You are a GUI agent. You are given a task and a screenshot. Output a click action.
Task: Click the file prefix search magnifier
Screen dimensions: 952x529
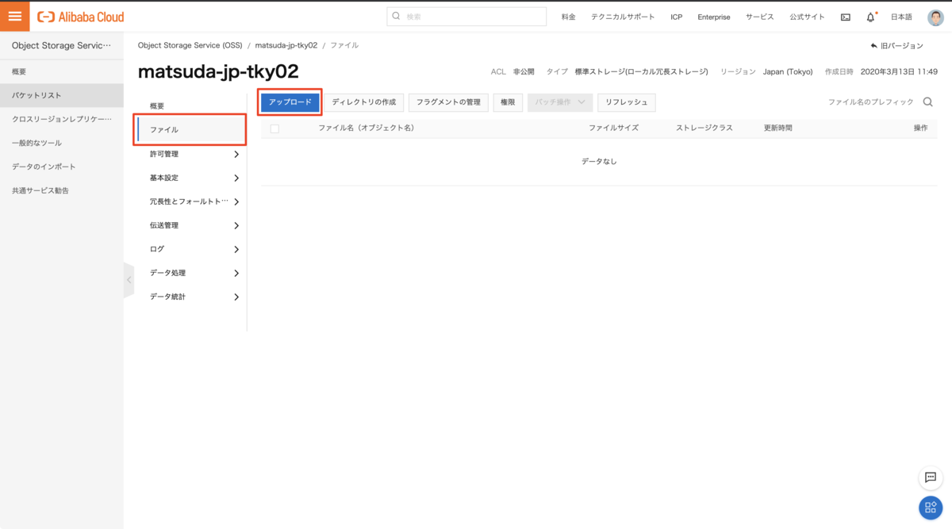(x=927, y=102)
